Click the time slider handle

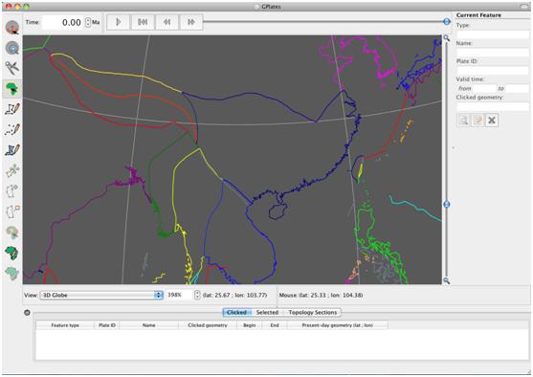[447, 22]
